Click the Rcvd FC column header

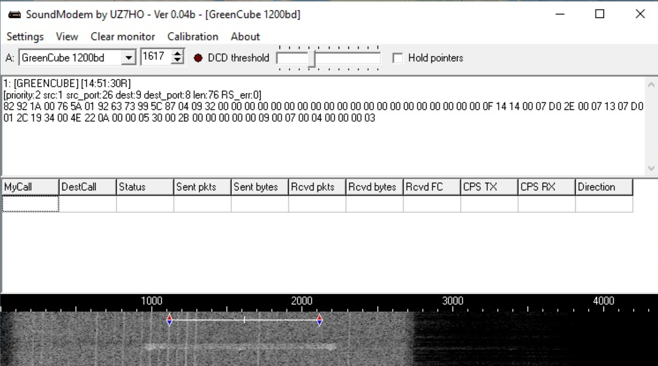432,187
